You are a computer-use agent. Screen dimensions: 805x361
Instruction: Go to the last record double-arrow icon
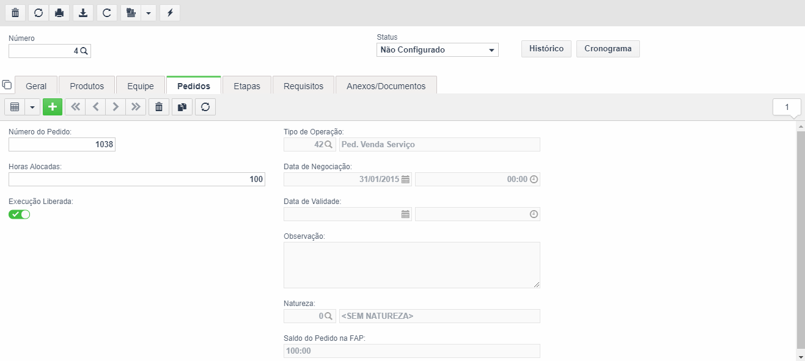136,107
